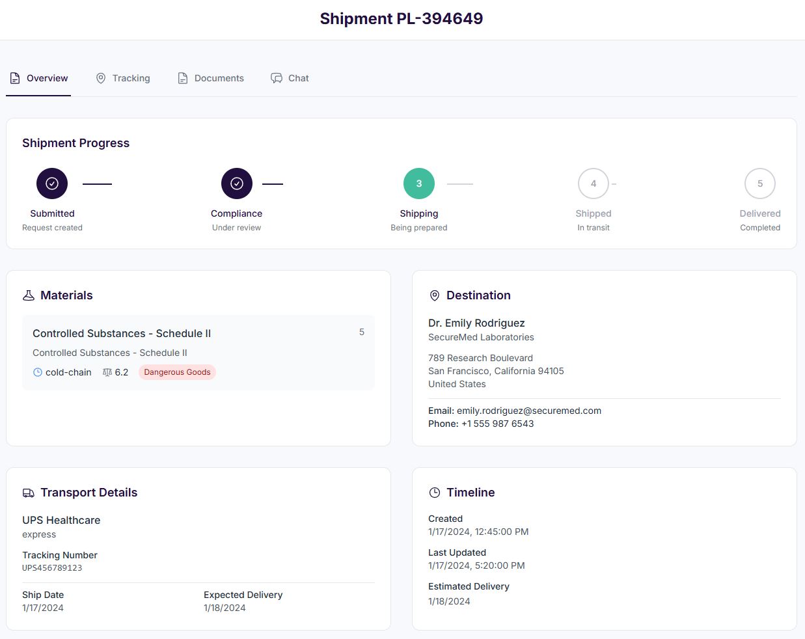The height and width of the screenshot is (639, 805).
Task: Click the Chat tab speech bubble icon
Action: [277, 78]
